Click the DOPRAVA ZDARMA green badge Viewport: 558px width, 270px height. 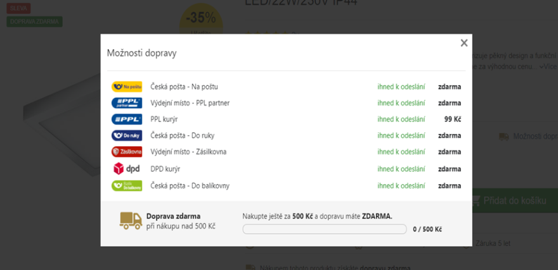pos(34,21)
